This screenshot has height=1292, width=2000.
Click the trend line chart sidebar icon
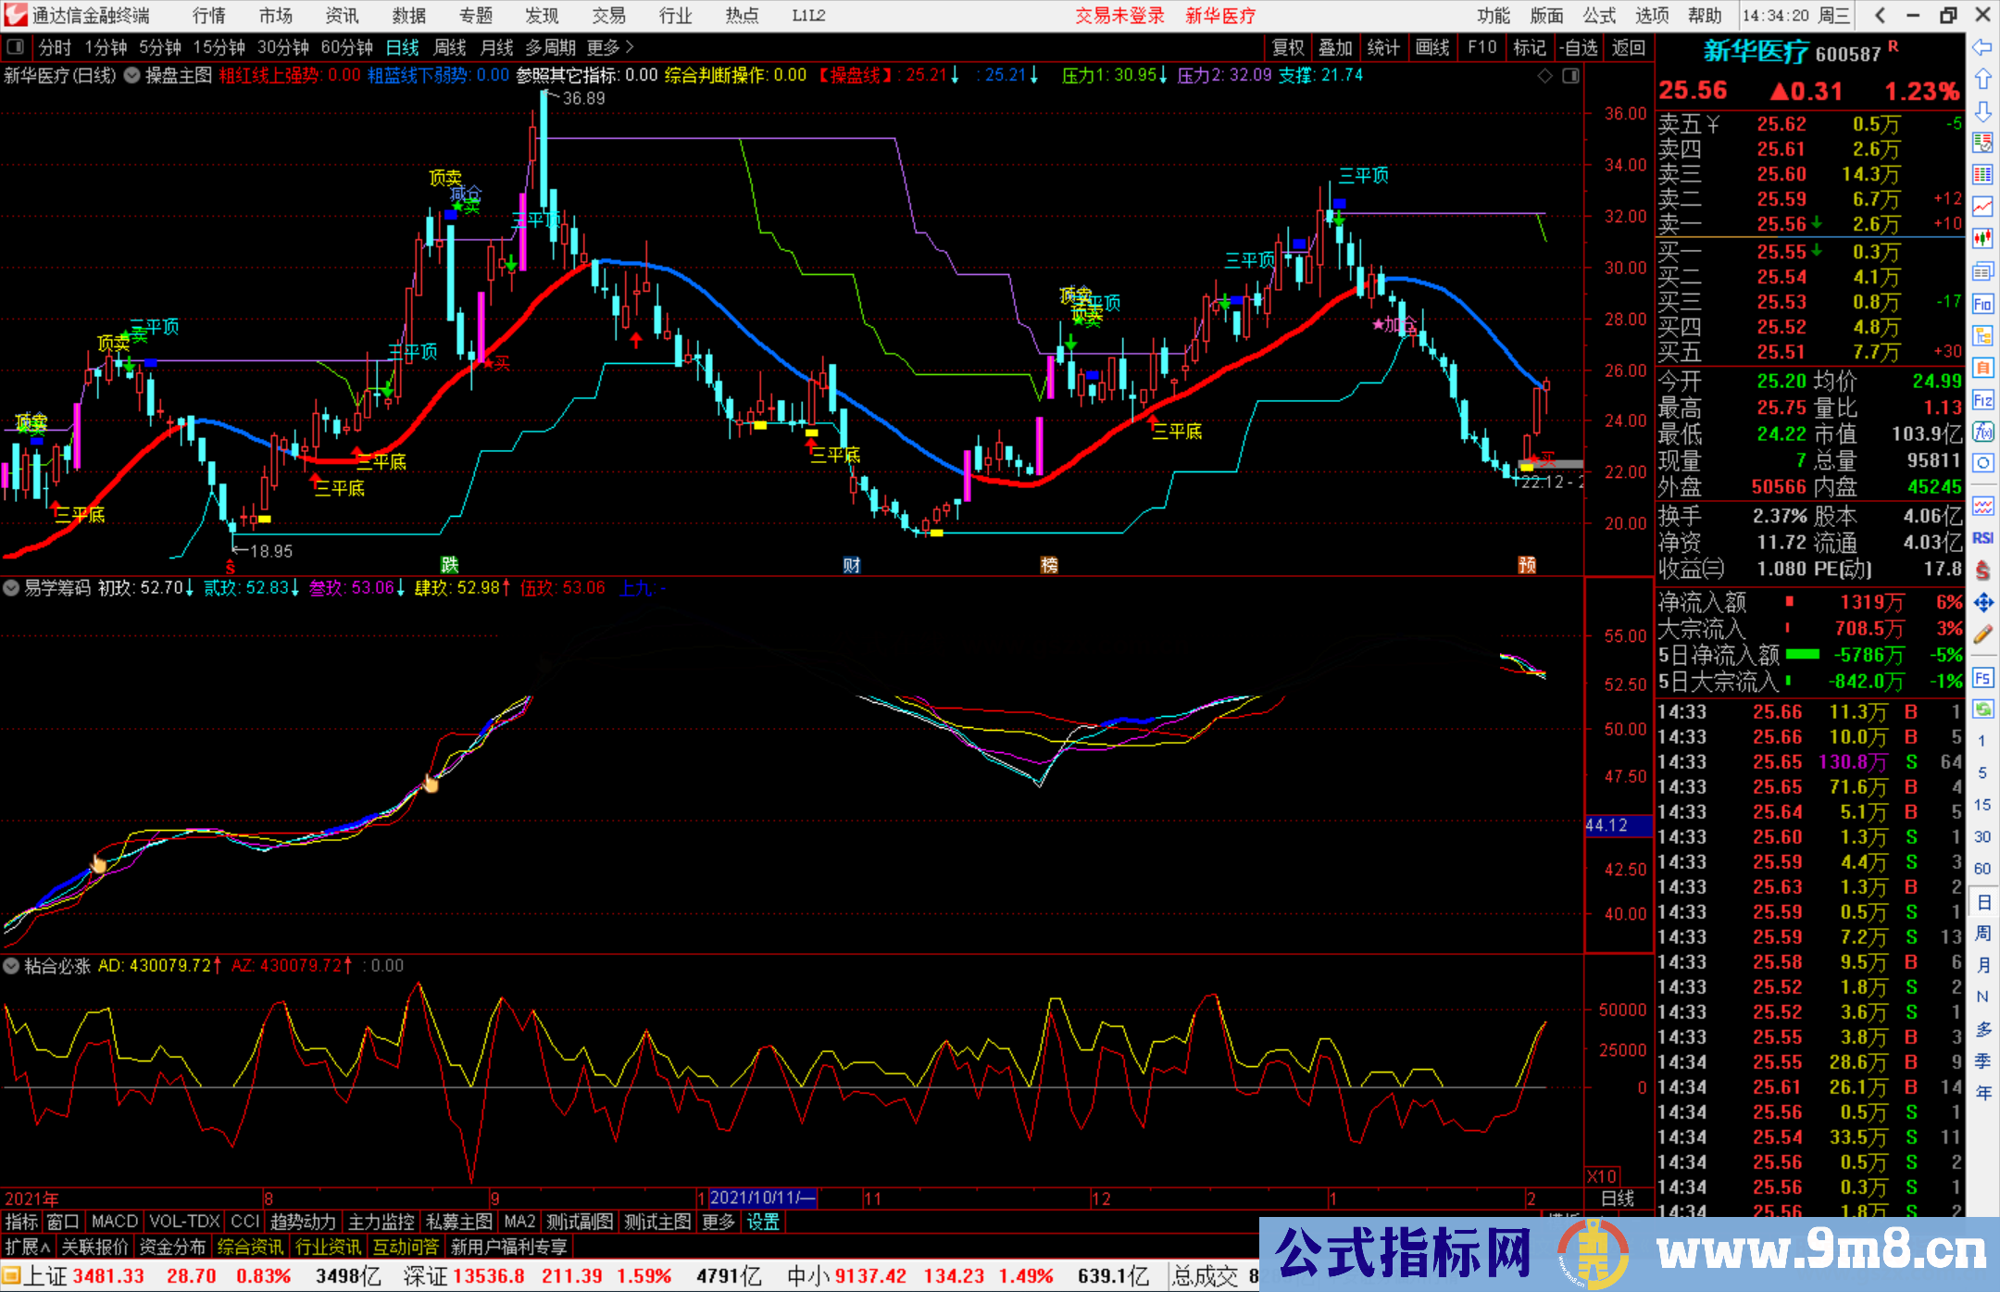(x=1982, y=206)
